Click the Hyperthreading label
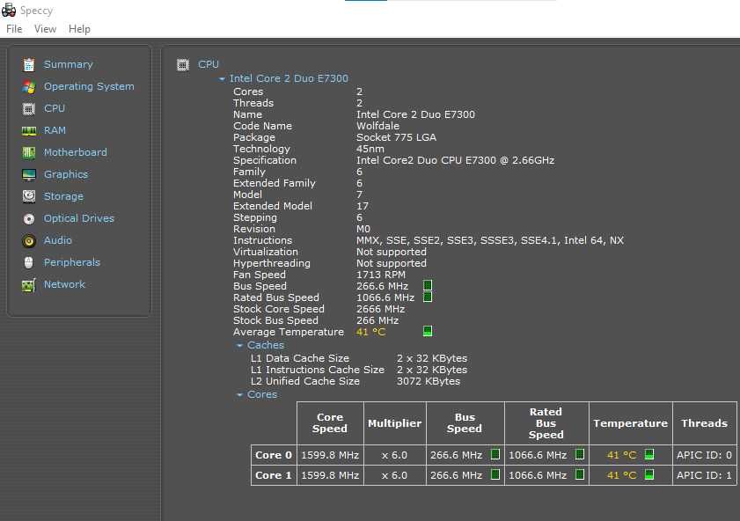 pos(272,263)
